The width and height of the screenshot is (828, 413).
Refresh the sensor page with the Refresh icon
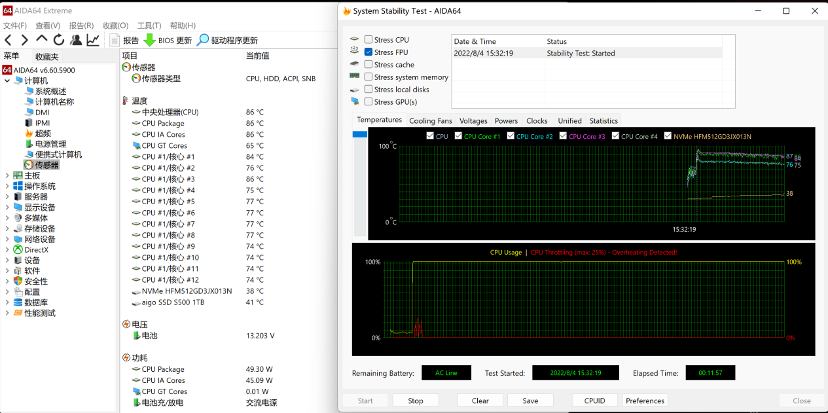[59, 40]
